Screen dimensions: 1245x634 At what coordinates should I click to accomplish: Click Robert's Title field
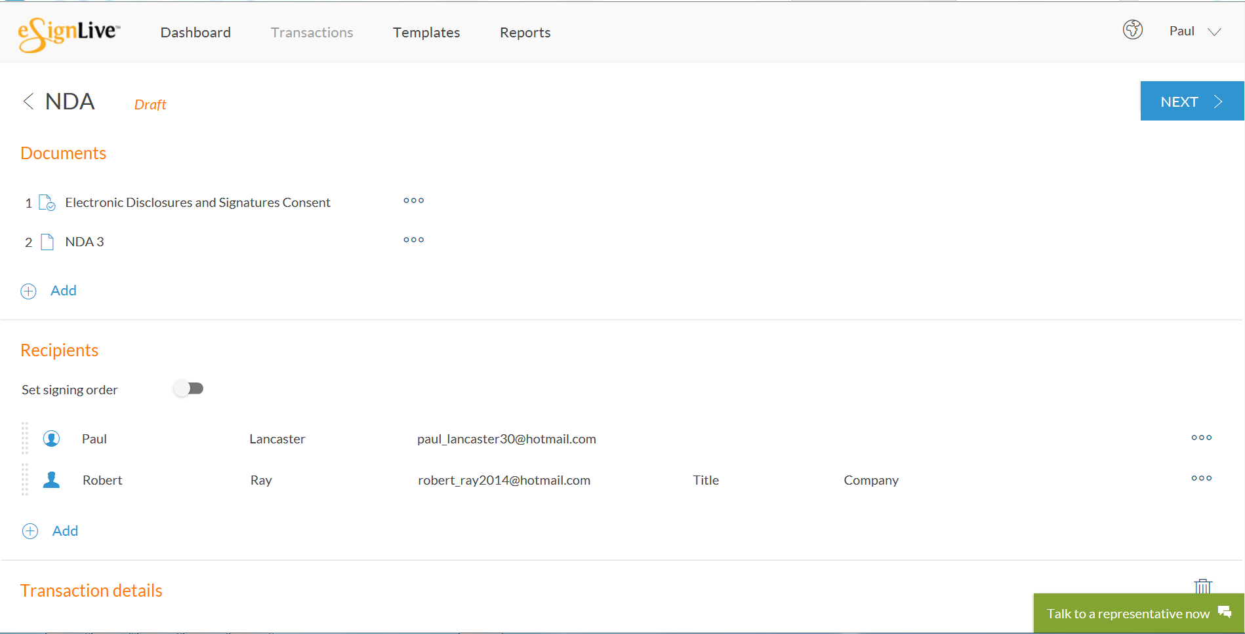(706, 480)
